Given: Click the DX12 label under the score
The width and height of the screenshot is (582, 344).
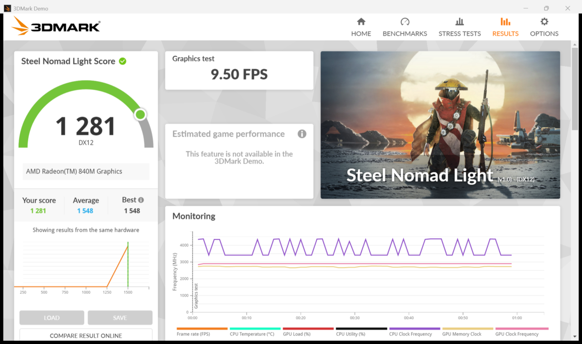Looking at the screenshot, I should tap(86, 143).
